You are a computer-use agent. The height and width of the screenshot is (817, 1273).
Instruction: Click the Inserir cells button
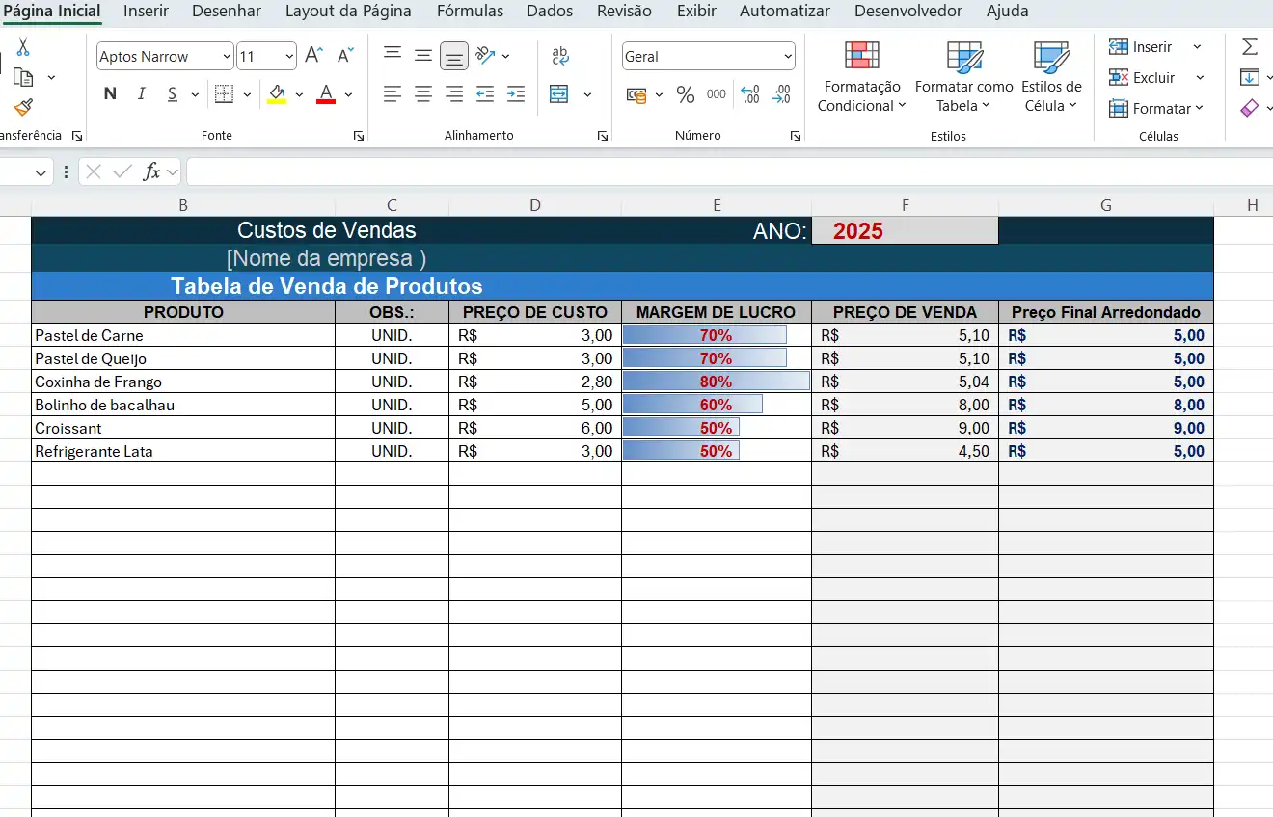click(x=1142, y=46)
